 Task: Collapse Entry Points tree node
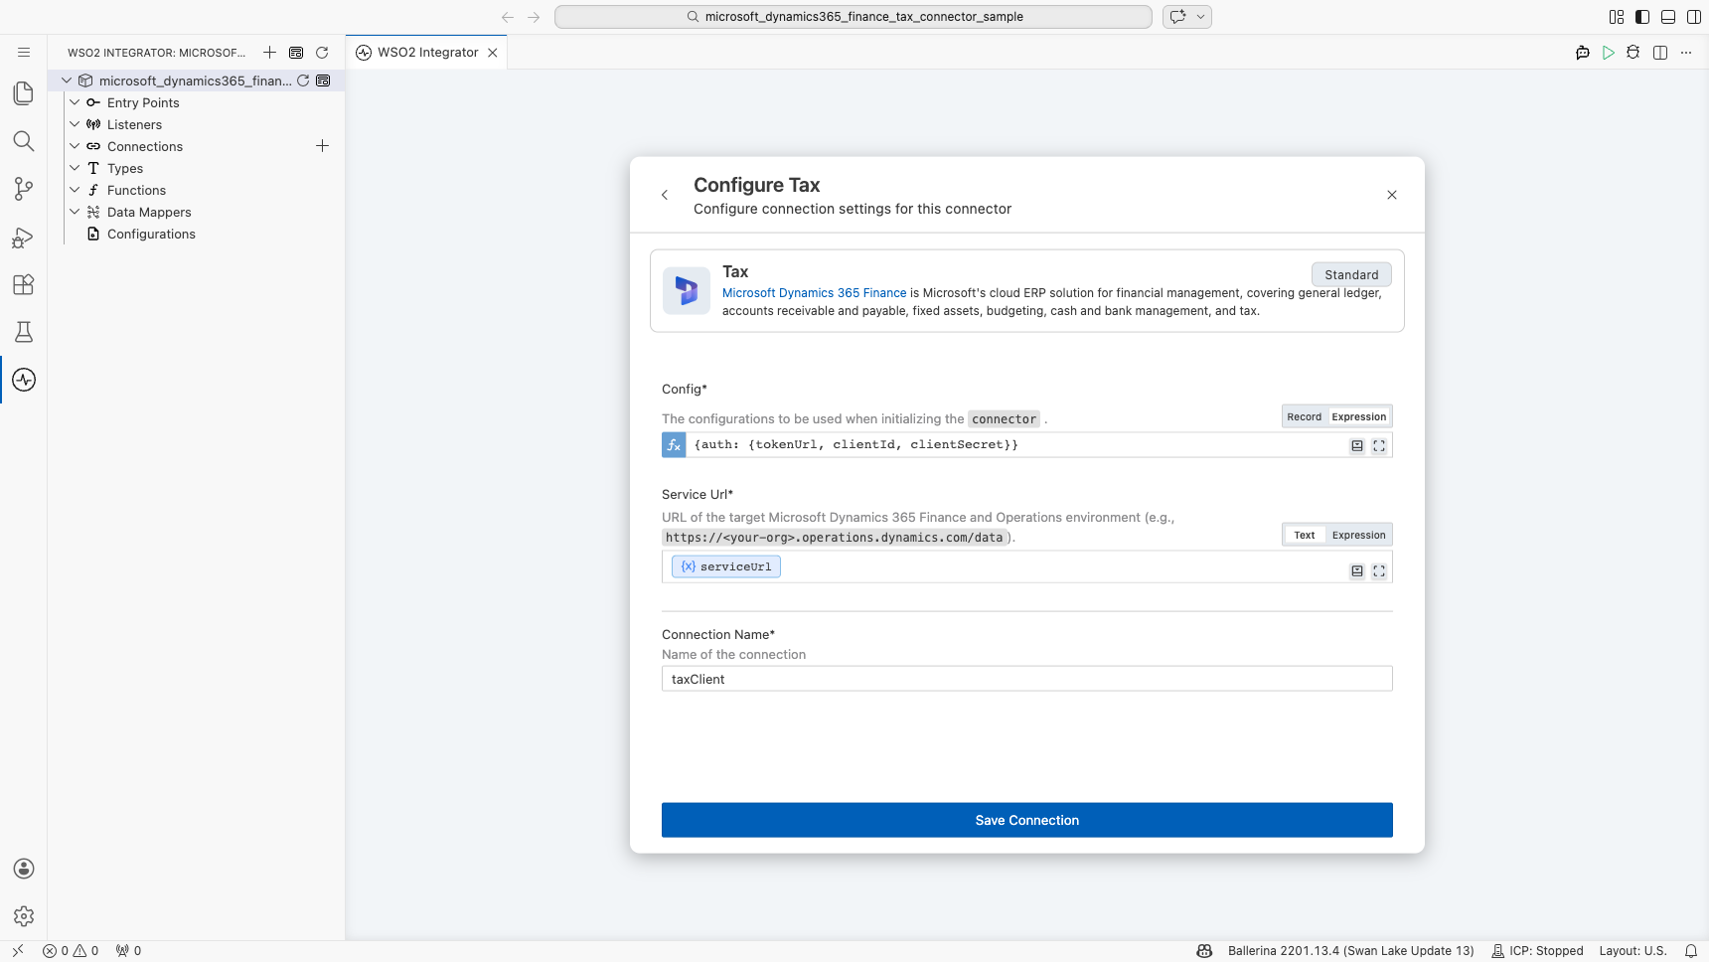(x=75, y=102)
